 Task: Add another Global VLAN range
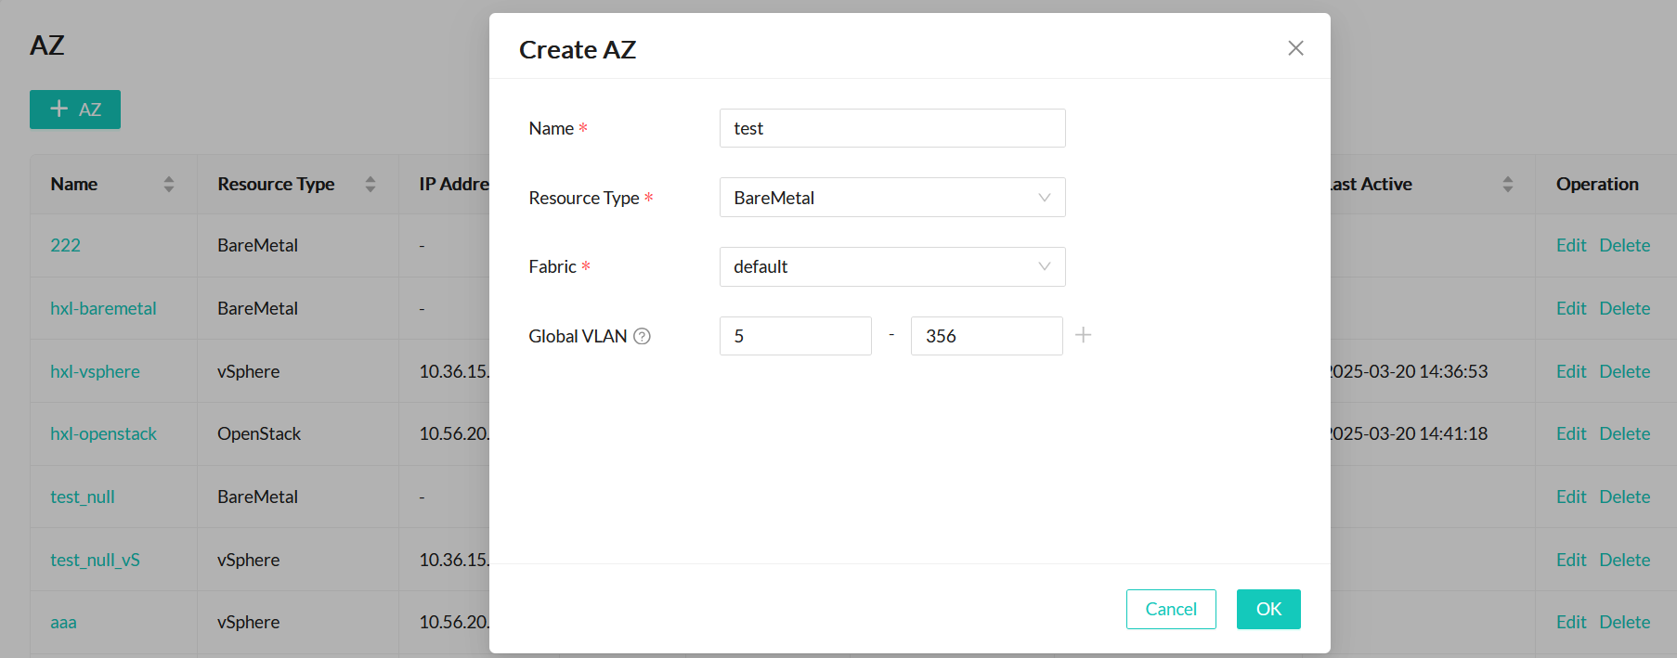1083,335
